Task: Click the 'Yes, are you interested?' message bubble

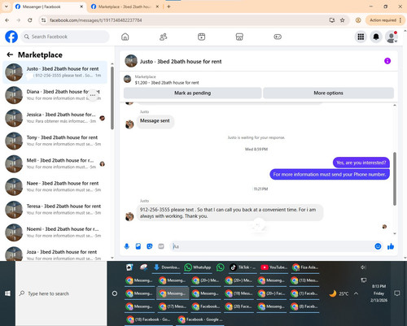Action: [x=361, y=163]
